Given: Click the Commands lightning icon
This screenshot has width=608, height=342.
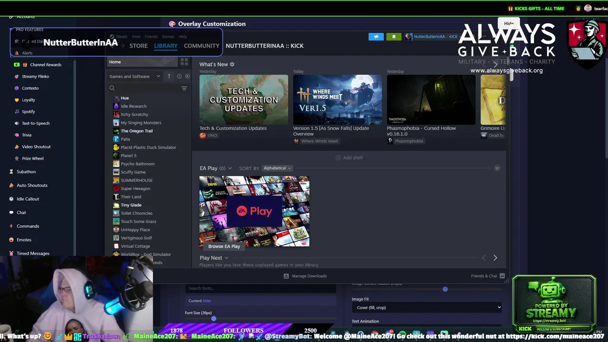Looking at the screenshot, I should click(x=11, y=226).
